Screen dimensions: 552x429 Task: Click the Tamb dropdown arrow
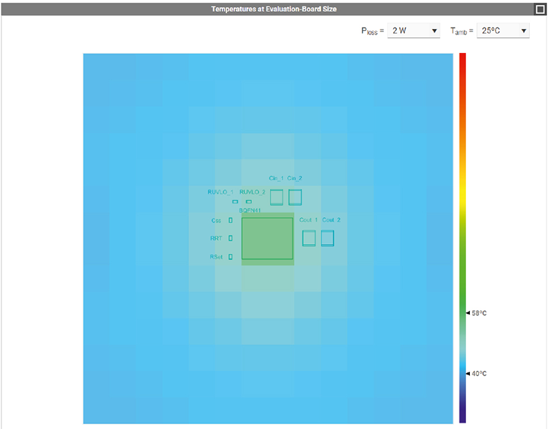[x=522, y=30]
